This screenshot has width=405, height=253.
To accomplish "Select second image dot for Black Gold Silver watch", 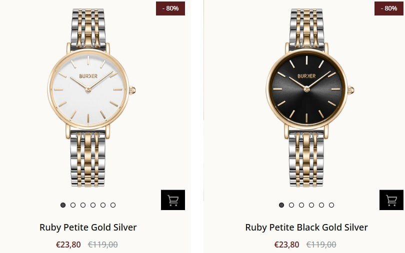I will pos(291,205).
